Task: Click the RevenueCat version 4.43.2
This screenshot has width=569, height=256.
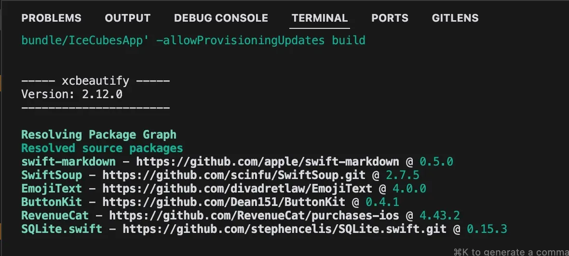Action: pos(440,216)
